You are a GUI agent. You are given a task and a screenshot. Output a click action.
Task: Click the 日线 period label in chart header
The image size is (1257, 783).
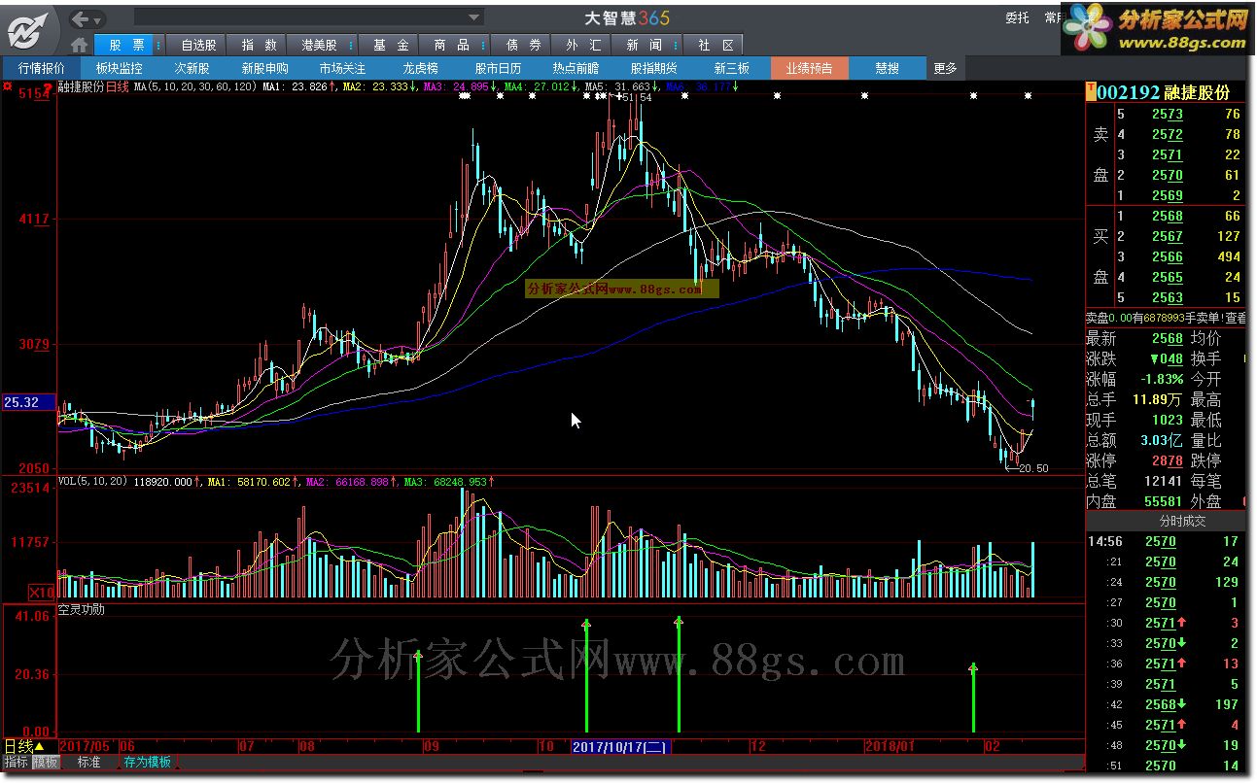click(x=117, y=87)
